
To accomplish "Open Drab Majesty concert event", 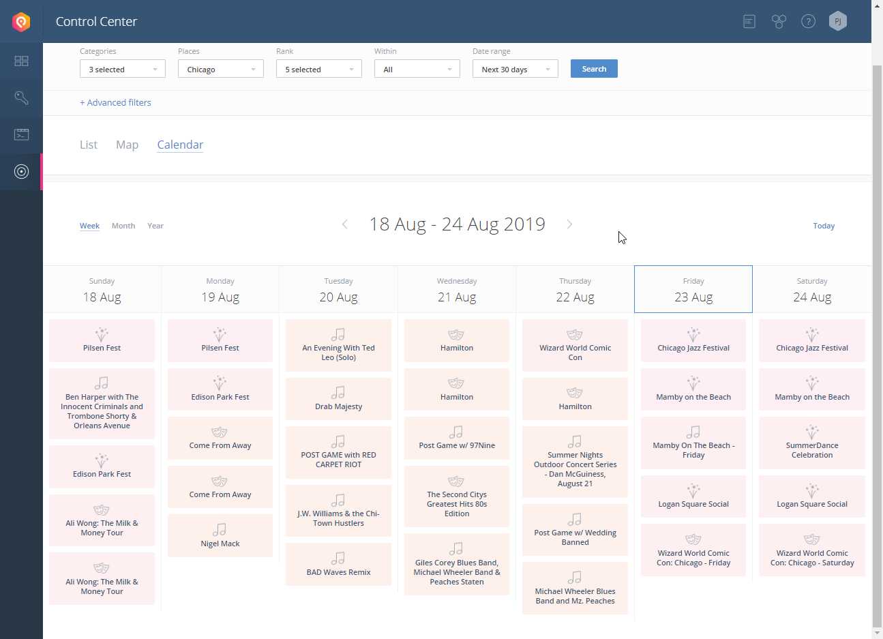I will 339,399.
